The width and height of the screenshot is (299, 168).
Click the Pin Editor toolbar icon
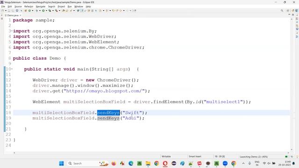[135, 11]
